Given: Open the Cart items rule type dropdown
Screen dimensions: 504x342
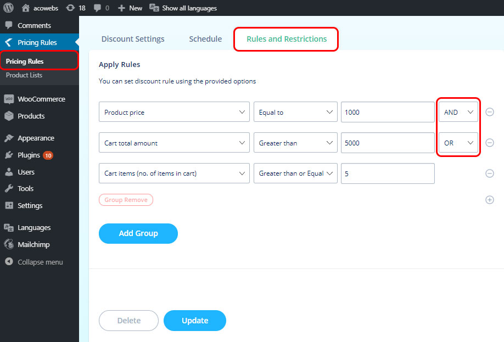Looking at the screenshot, I should [174, 173].
